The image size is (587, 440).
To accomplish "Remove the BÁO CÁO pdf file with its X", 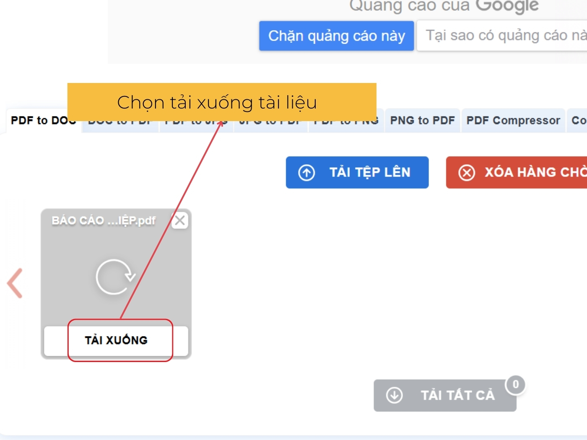I will 180,220.
